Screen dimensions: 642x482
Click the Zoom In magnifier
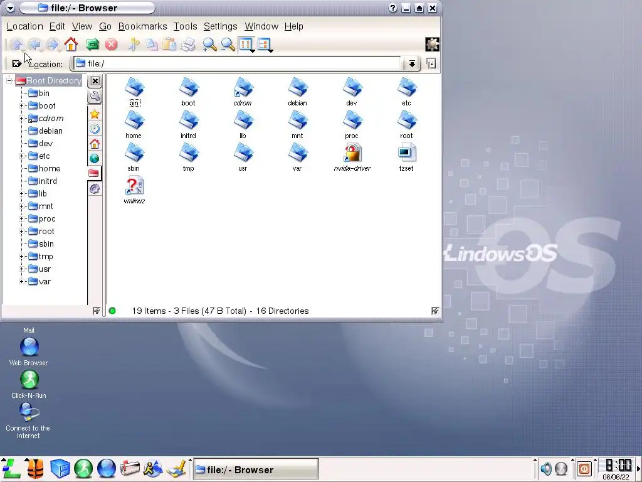tap(209, 45)
